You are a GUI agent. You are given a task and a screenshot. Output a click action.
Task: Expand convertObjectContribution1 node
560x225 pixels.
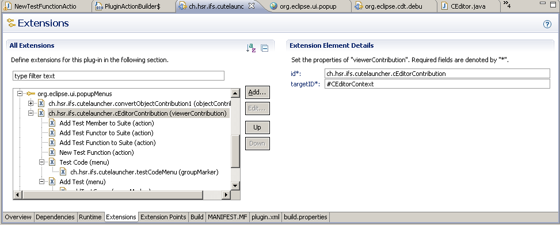pyautogui.click(x=31, y=104)
